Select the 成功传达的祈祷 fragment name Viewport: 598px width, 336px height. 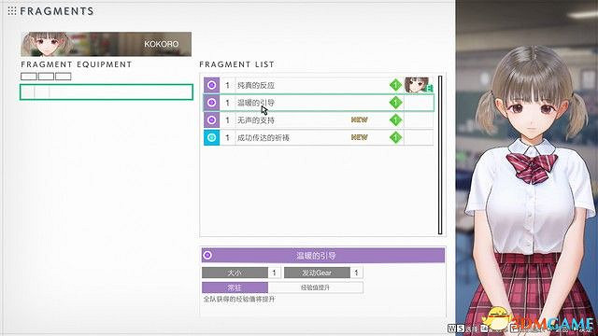[263, 137]
